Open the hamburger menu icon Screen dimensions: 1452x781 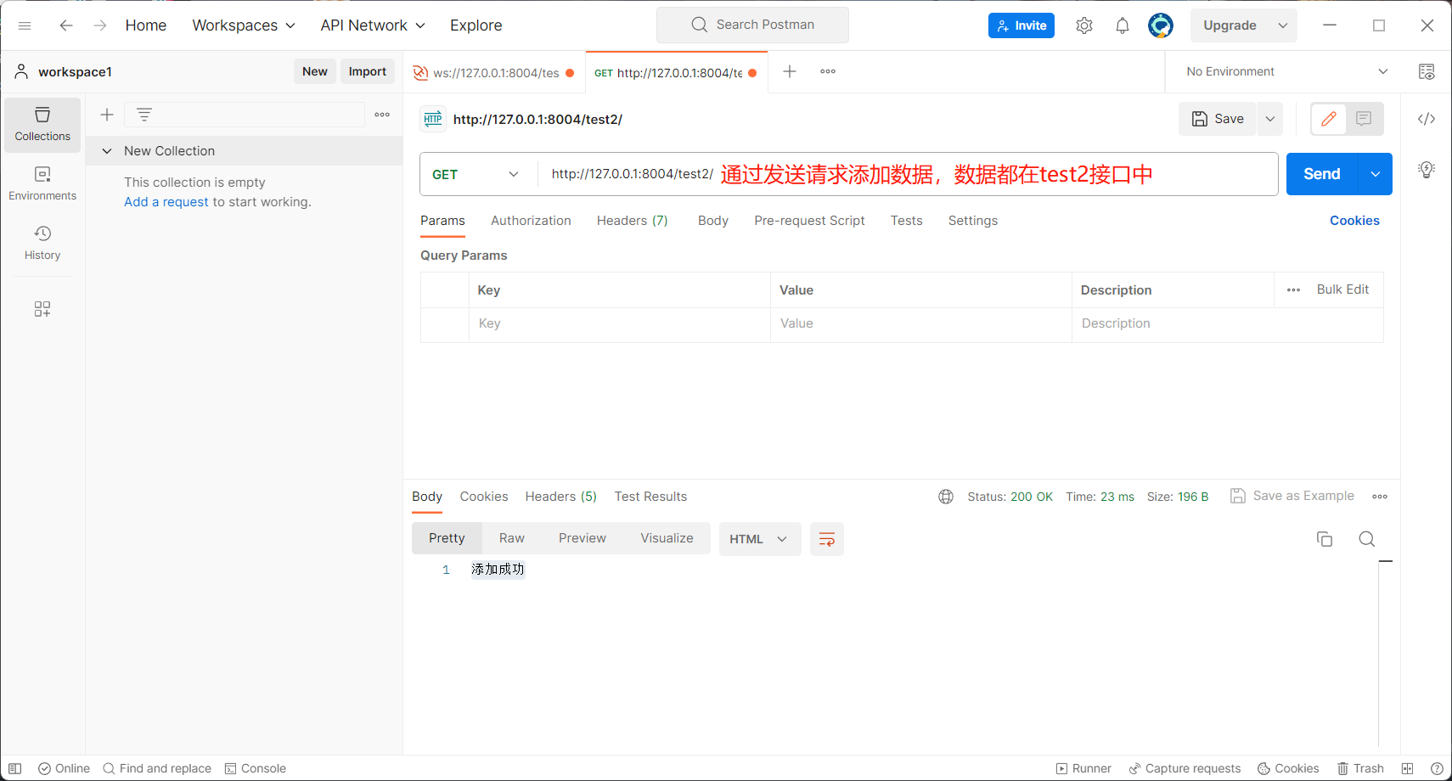[x=25, y=25]
